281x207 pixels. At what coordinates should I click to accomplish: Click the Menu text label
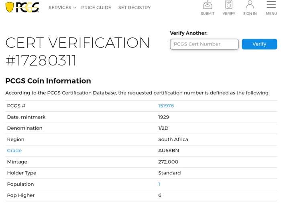coord(271,13)
